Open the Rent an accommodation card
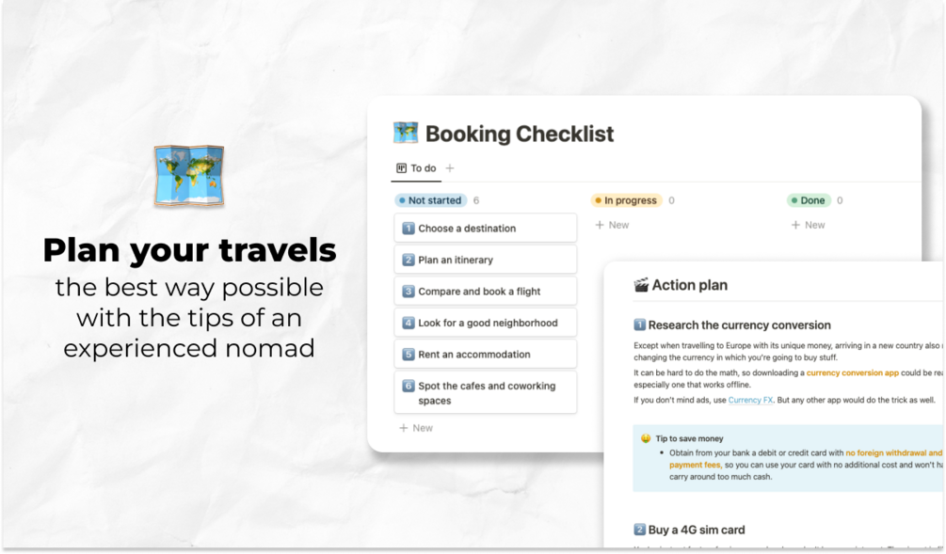This screenshot has height=554, width=946. (x=485, y=355)
